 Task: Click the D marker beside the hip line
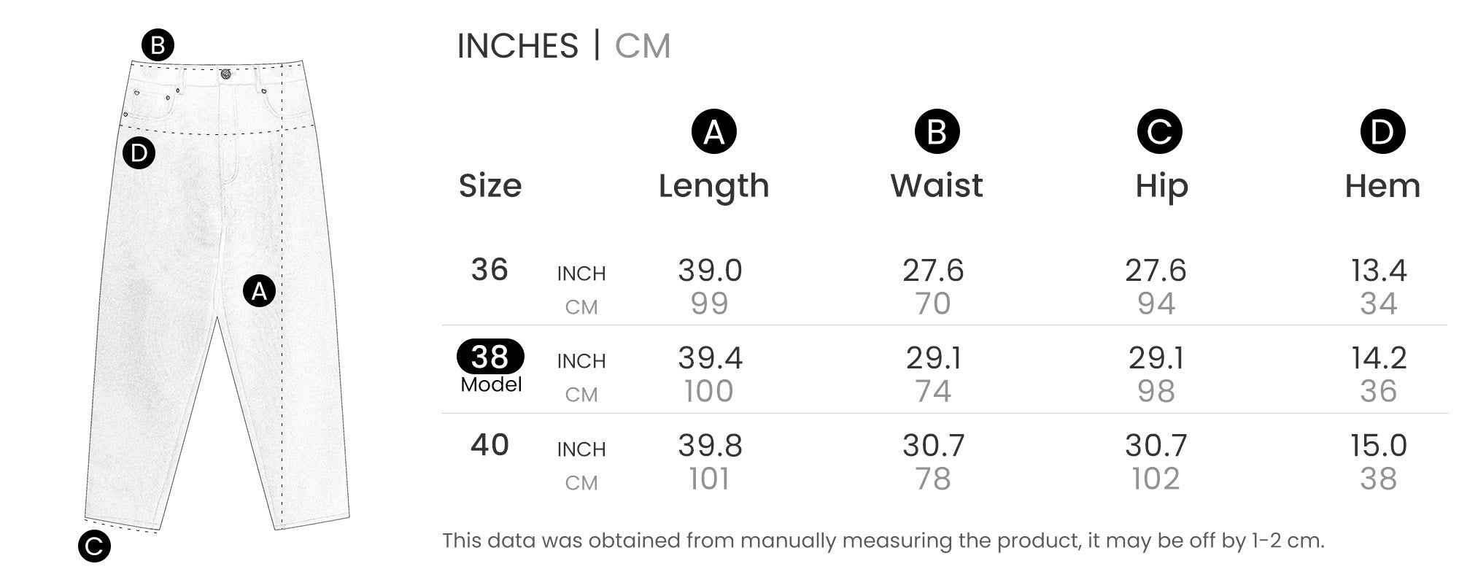pyautogui.click(x=139, y=153)
